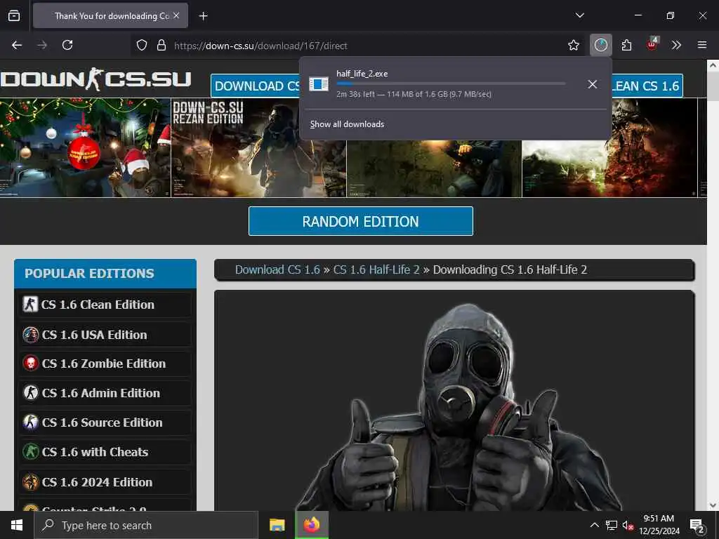The image size is (719, 539).
Task: Click the half_life_2.exe download progress bar
Action: click(451, 84)
